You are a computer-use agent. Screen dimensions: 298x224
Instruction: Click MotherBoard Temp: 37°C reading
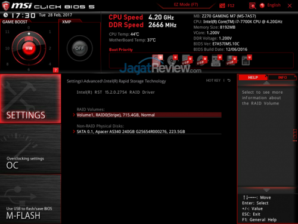click(132, 40)
